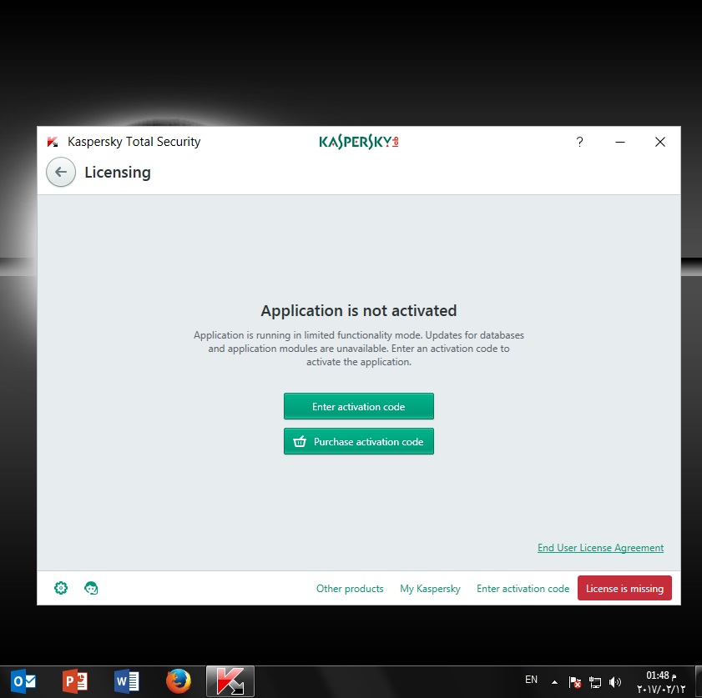Click the Application is not activated heading
Screen dimensions: 702x698
[x=359, y=310]
